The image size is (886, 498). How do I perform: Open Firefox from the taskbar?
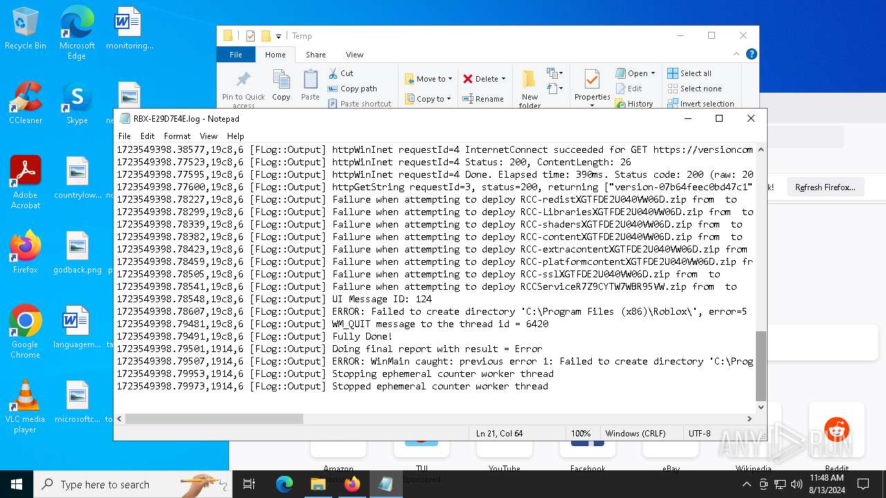352,484
